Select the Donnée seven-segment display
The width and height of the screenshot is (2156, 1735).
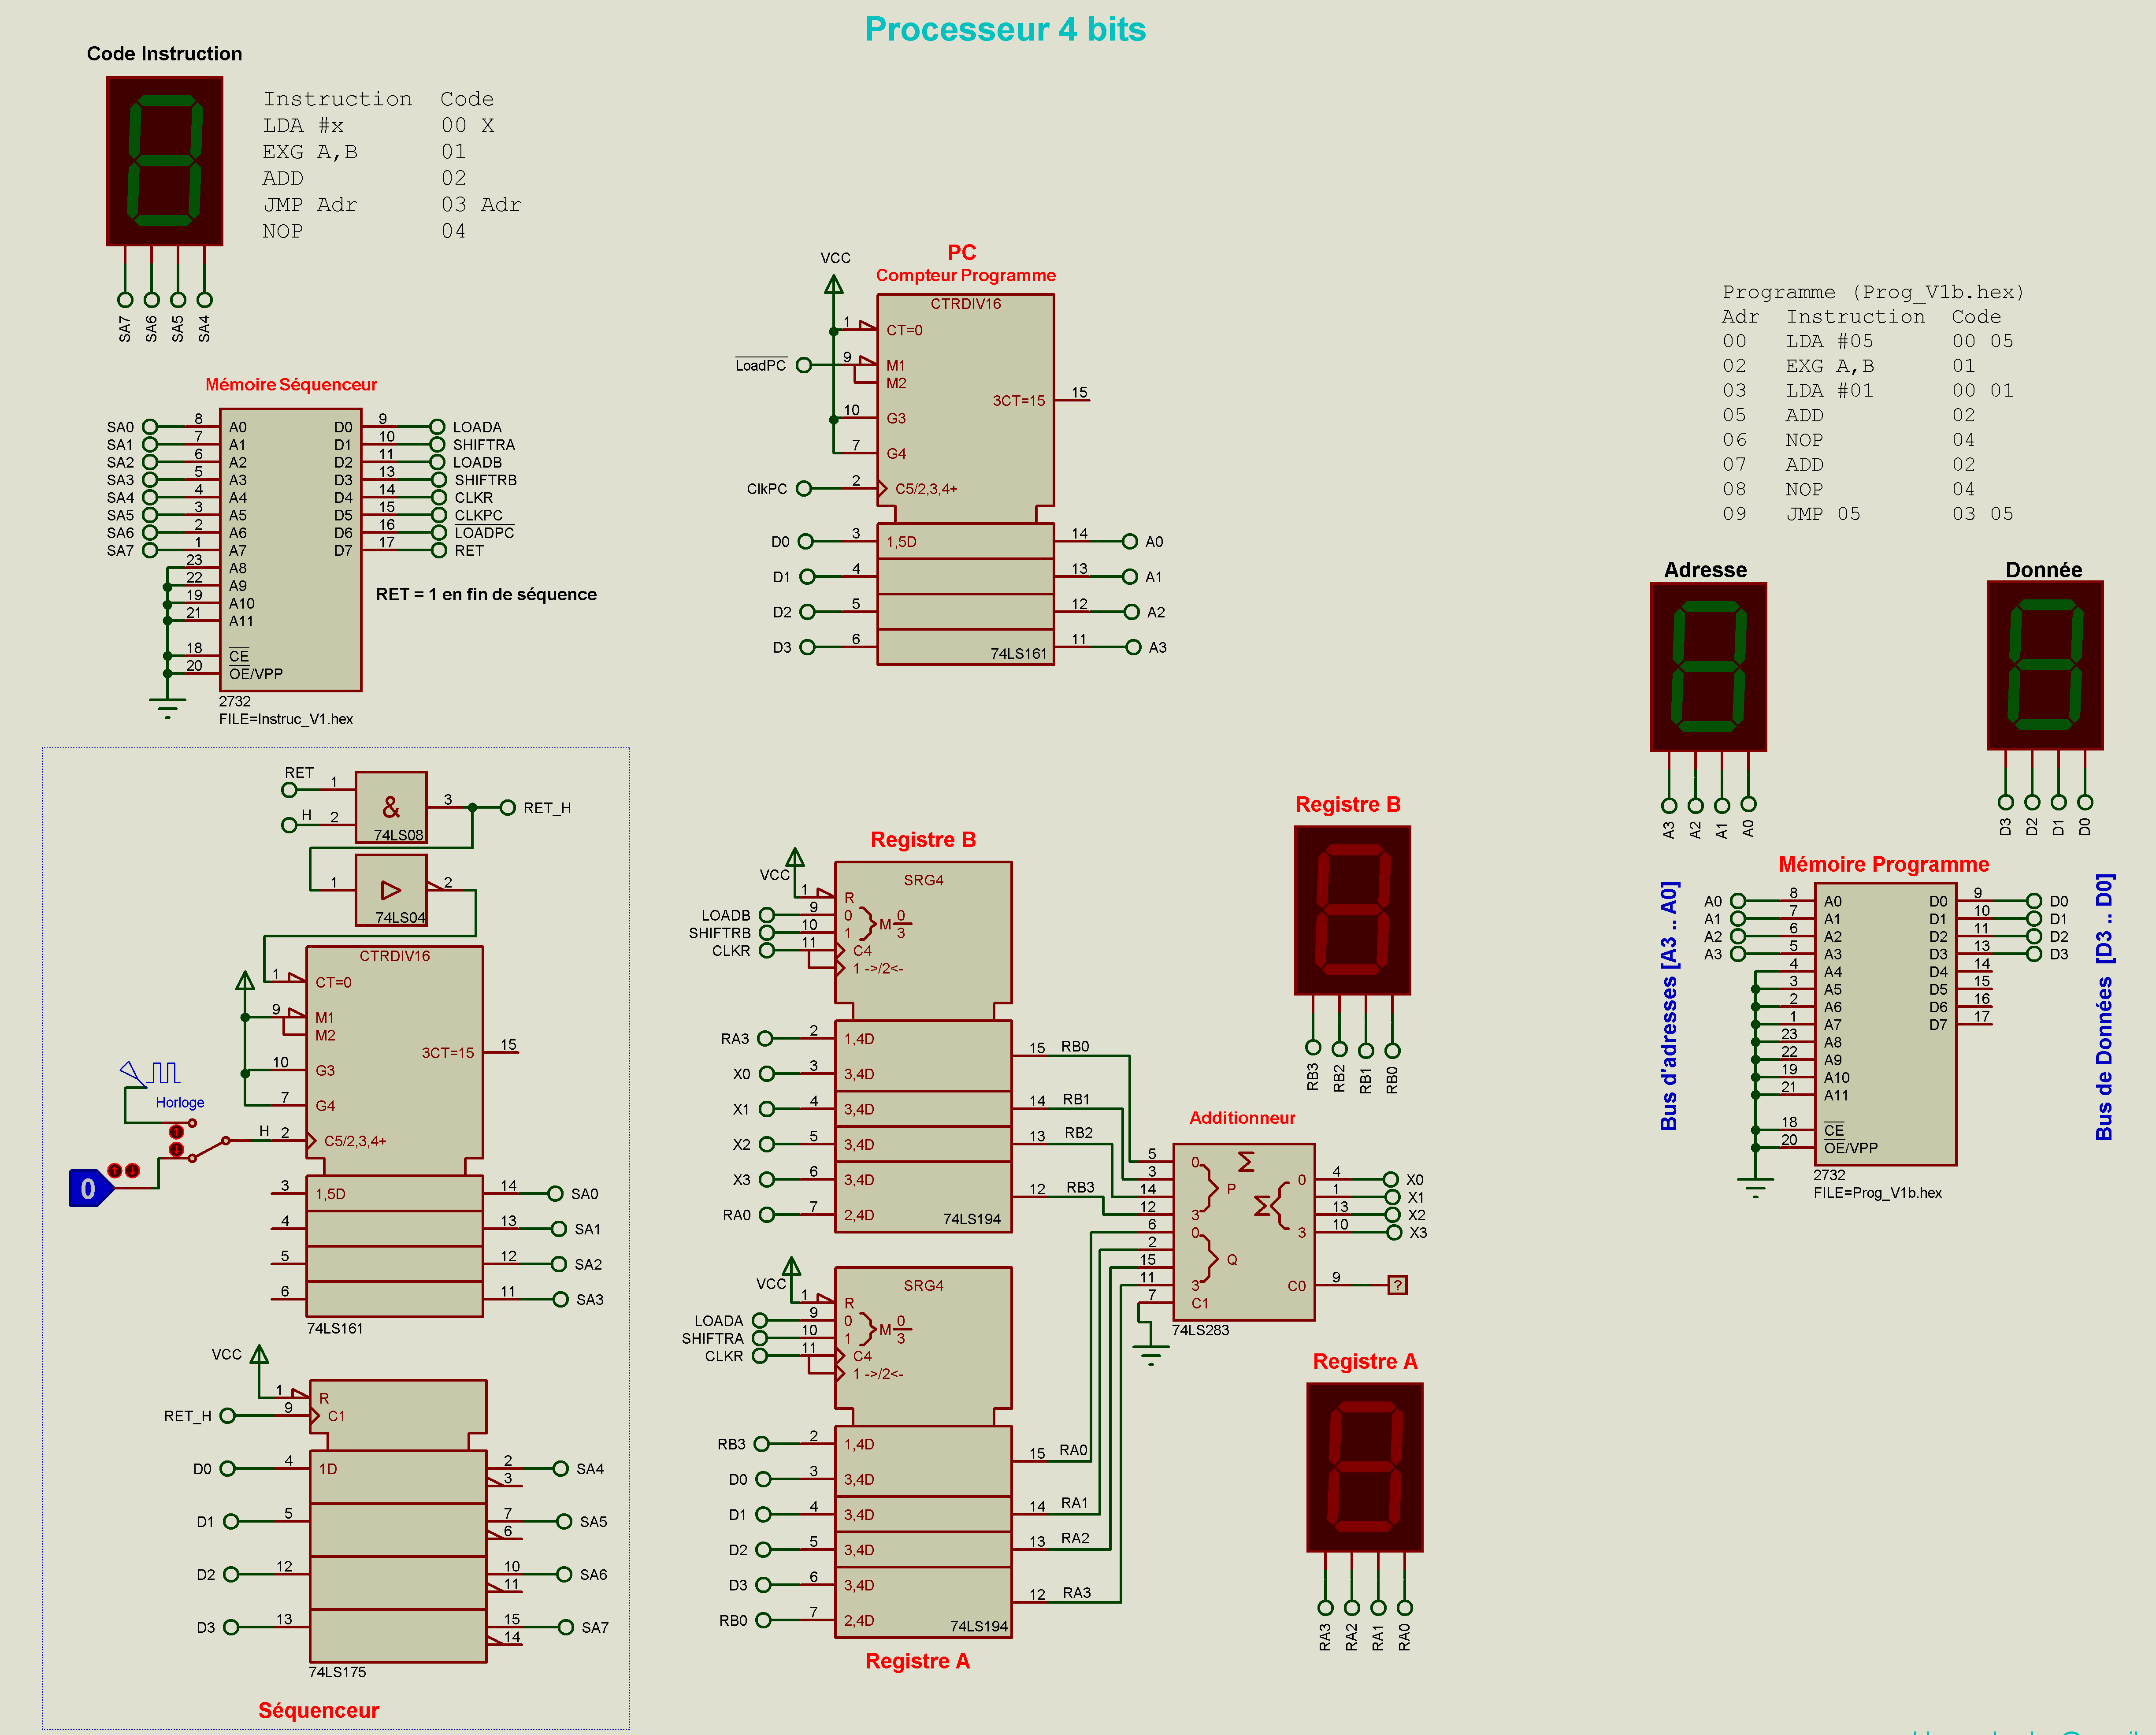2045,665
